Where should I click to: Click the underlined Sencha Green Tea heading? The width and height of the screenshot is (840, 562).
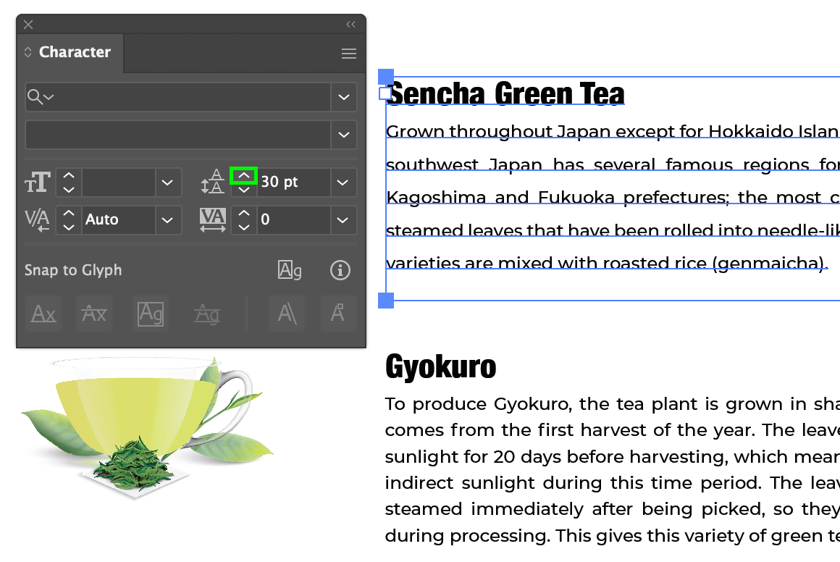click(x=505, y=94)
